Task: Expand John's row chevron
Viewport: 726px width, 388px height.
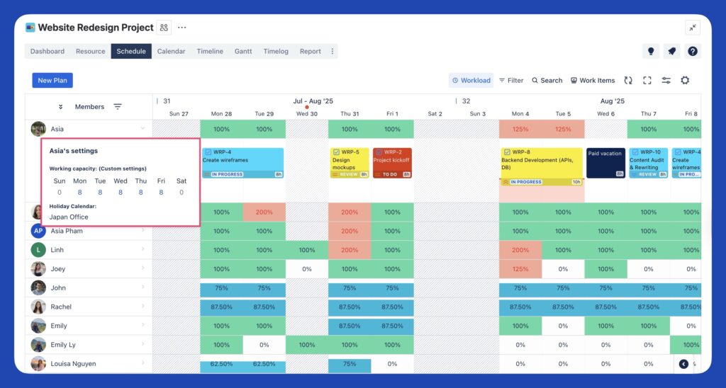Action: (x=143, y=287)
